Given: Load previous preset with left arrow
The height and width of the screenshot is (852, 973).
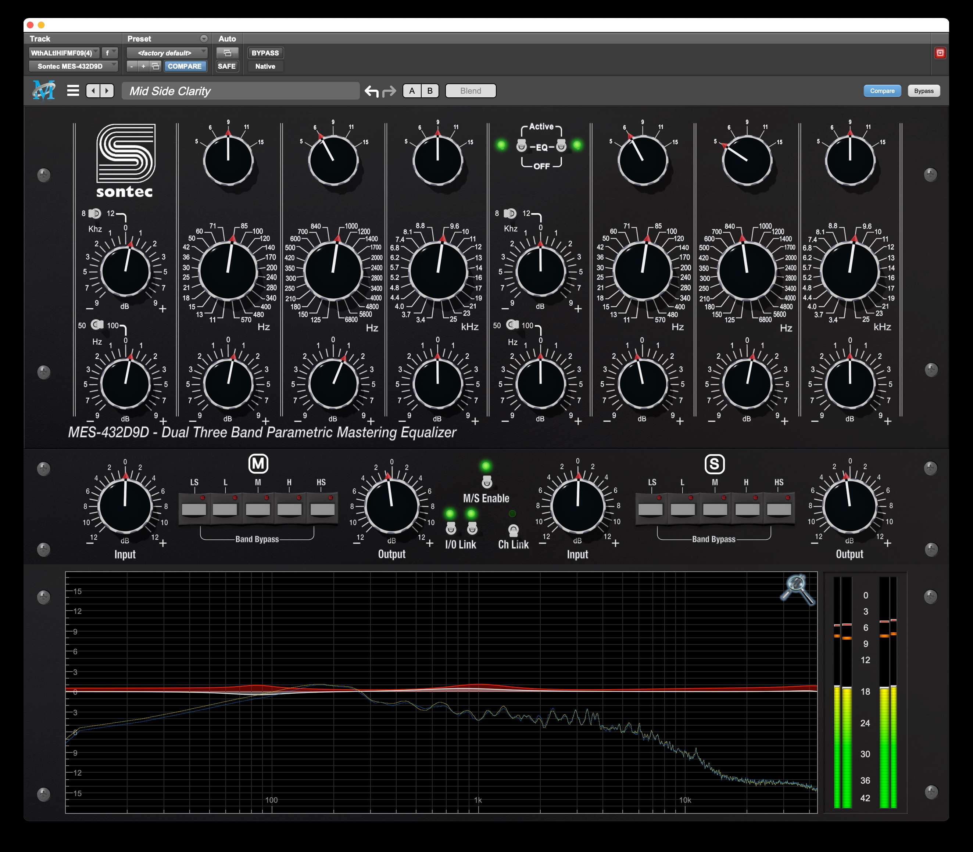Looking at the screenshot, I should point(93,91).
